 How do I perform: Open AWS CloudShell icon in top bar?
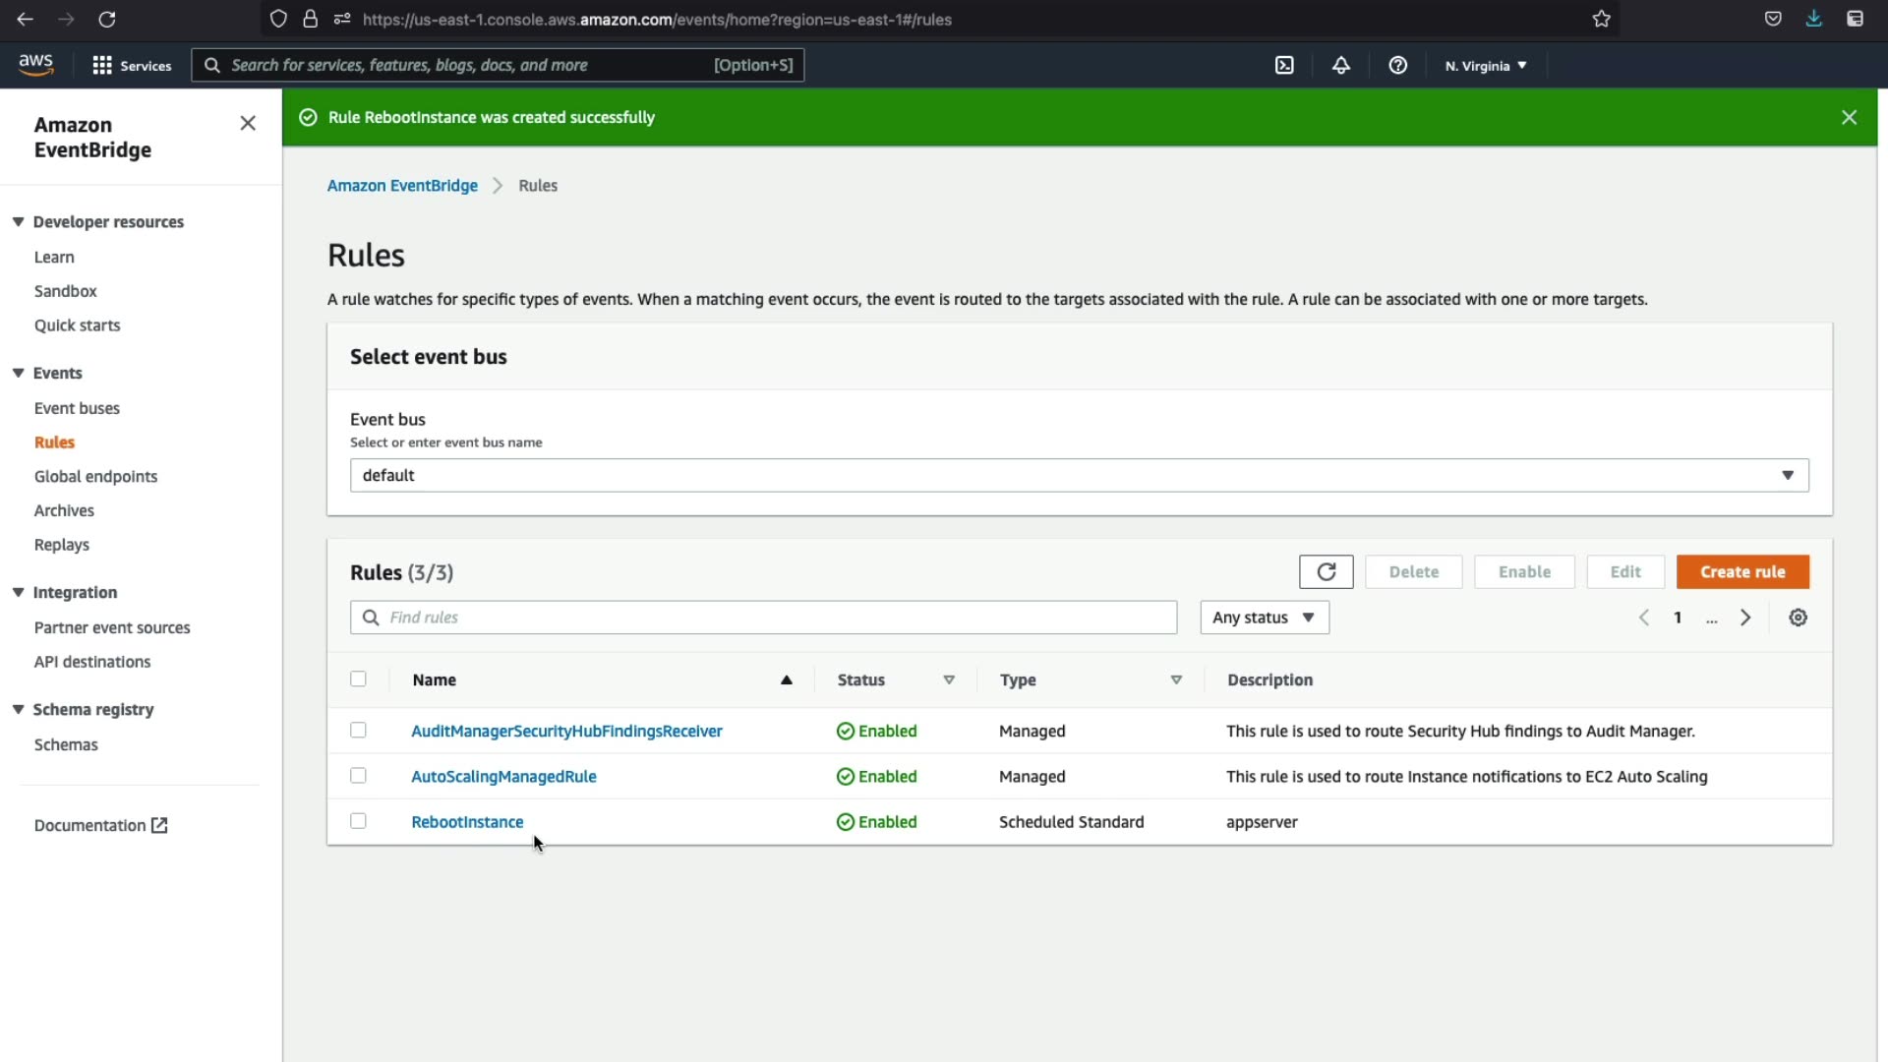tap(1284, 65)
